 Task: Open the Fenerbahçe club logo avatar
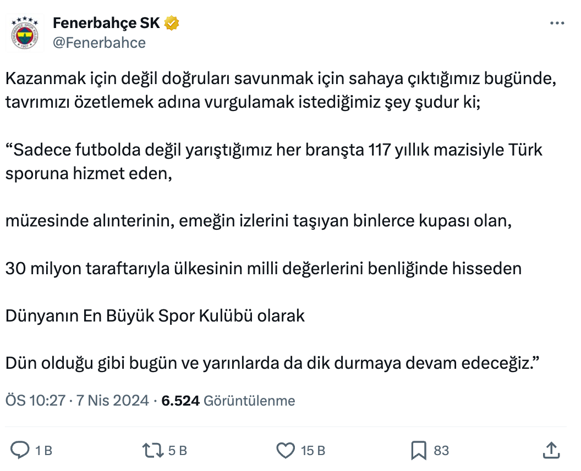(28, 34)
